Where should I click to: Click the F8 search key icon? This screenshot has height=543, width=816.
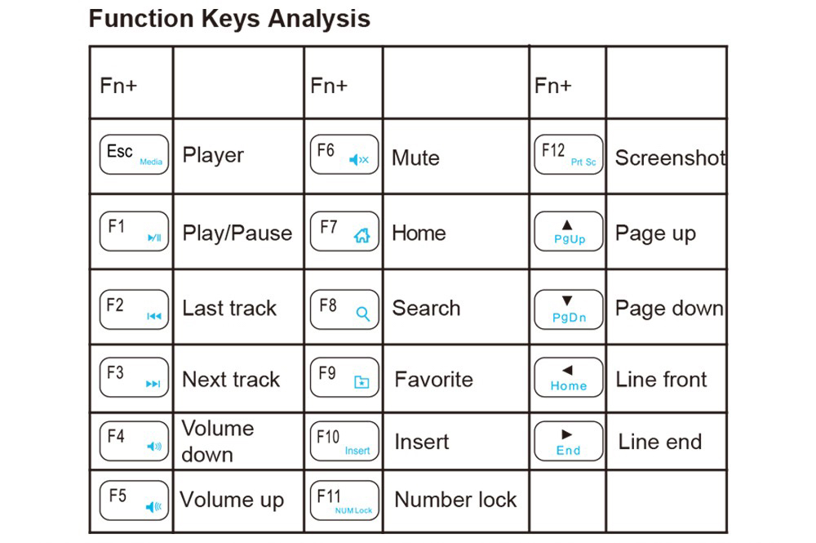[344, 309]
